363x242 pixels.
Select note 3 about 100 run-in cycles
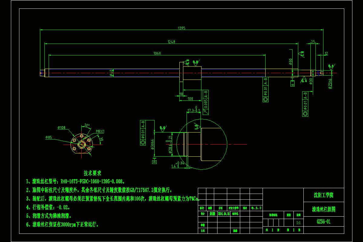(x=113, y=199)
